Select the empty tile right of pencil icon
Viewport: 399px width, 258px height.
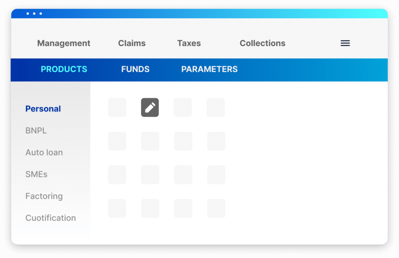pos(183,108)
